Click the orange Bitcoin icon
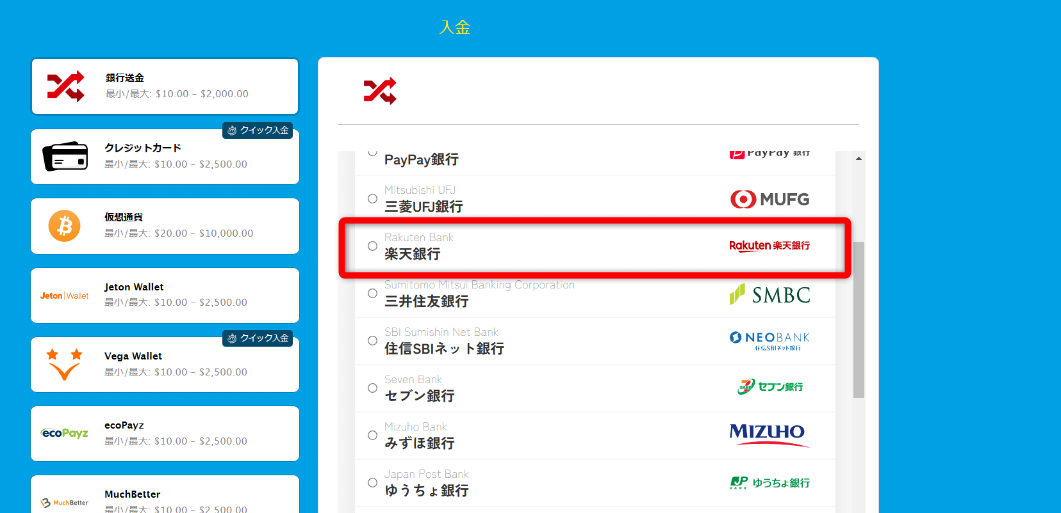The image size is (1061, 513). pyautogui.click(x=65, y=226)
